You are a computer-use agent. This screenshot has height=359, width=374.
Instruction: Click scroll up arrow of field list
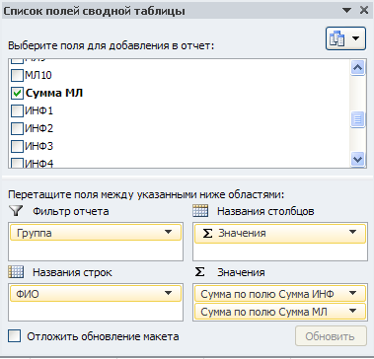click(357, 68)
